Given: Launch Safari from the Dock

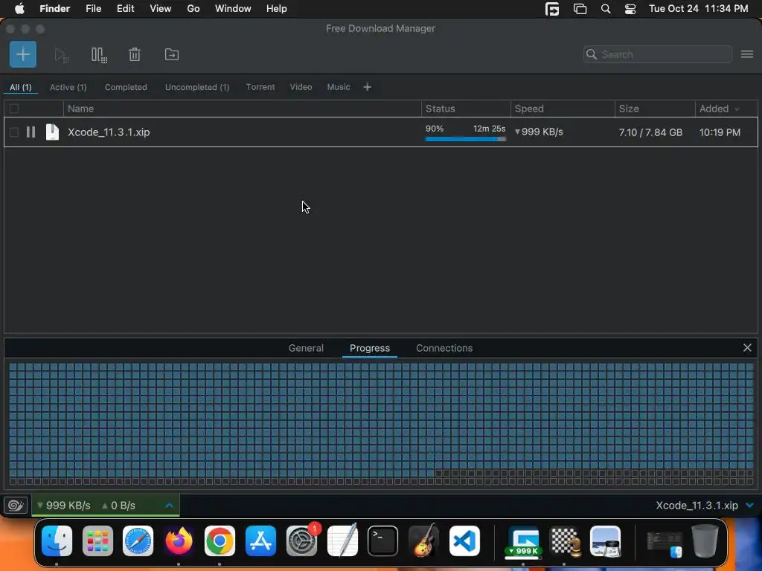Looking at the screenshot, I should (x=138, y=541).
